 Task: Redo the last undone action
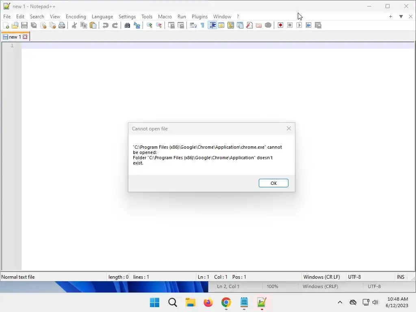click(x=115, y=25)
